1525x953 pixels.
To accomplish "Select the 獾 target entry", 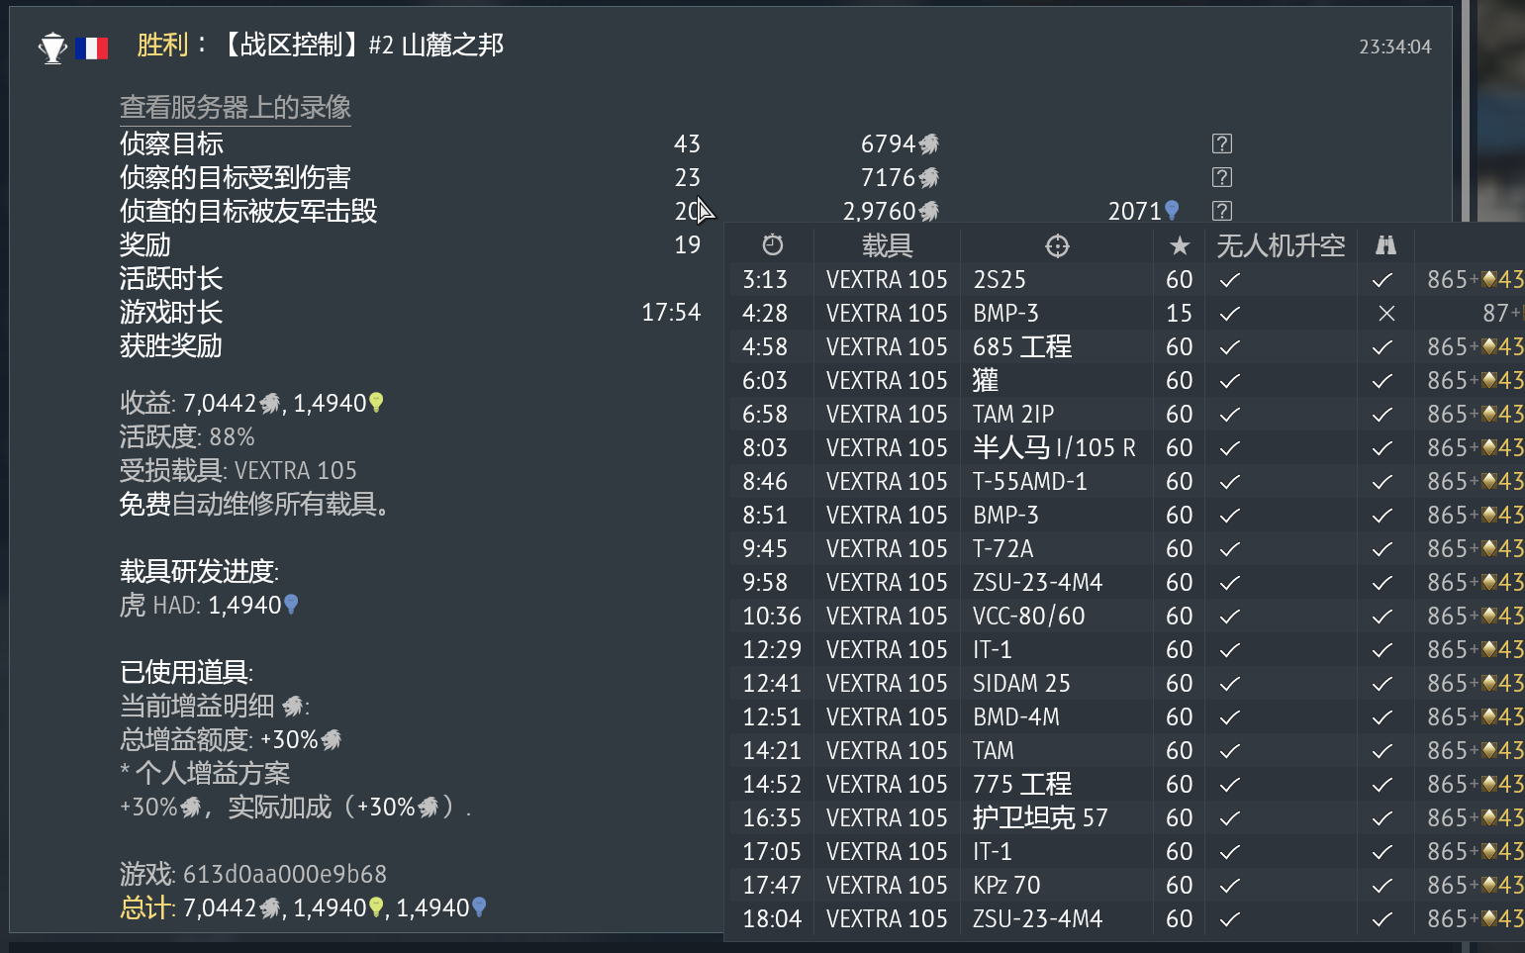I will [986, 381].
